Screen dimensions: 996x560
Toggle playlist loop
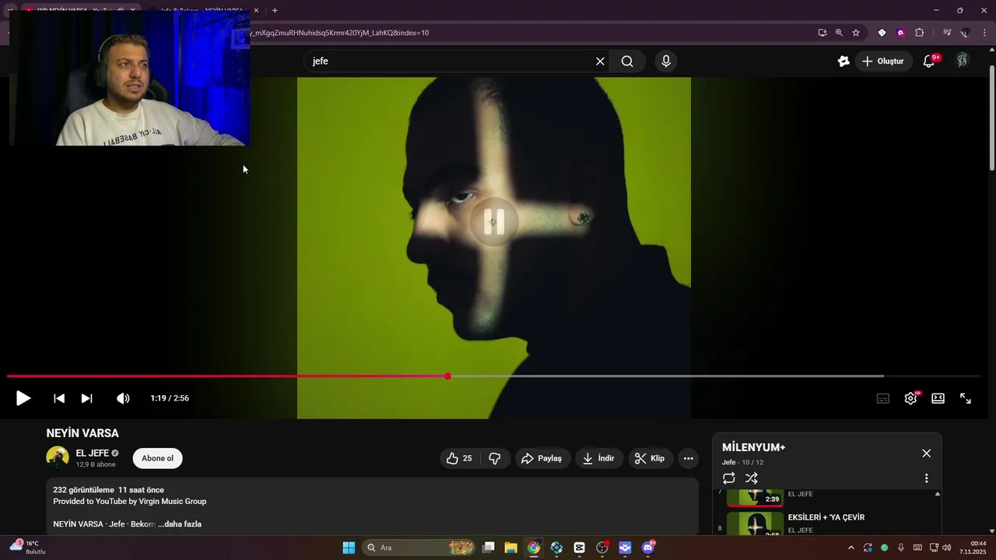(729, 478)
